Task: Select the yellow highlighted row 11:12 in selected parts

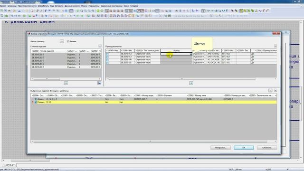Action: tap(154, 102)
